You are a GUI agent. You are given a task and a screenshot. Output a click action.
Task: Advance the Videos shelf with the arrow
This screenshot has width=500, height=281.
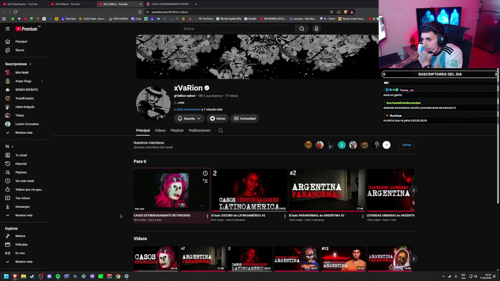click(413, 259)
